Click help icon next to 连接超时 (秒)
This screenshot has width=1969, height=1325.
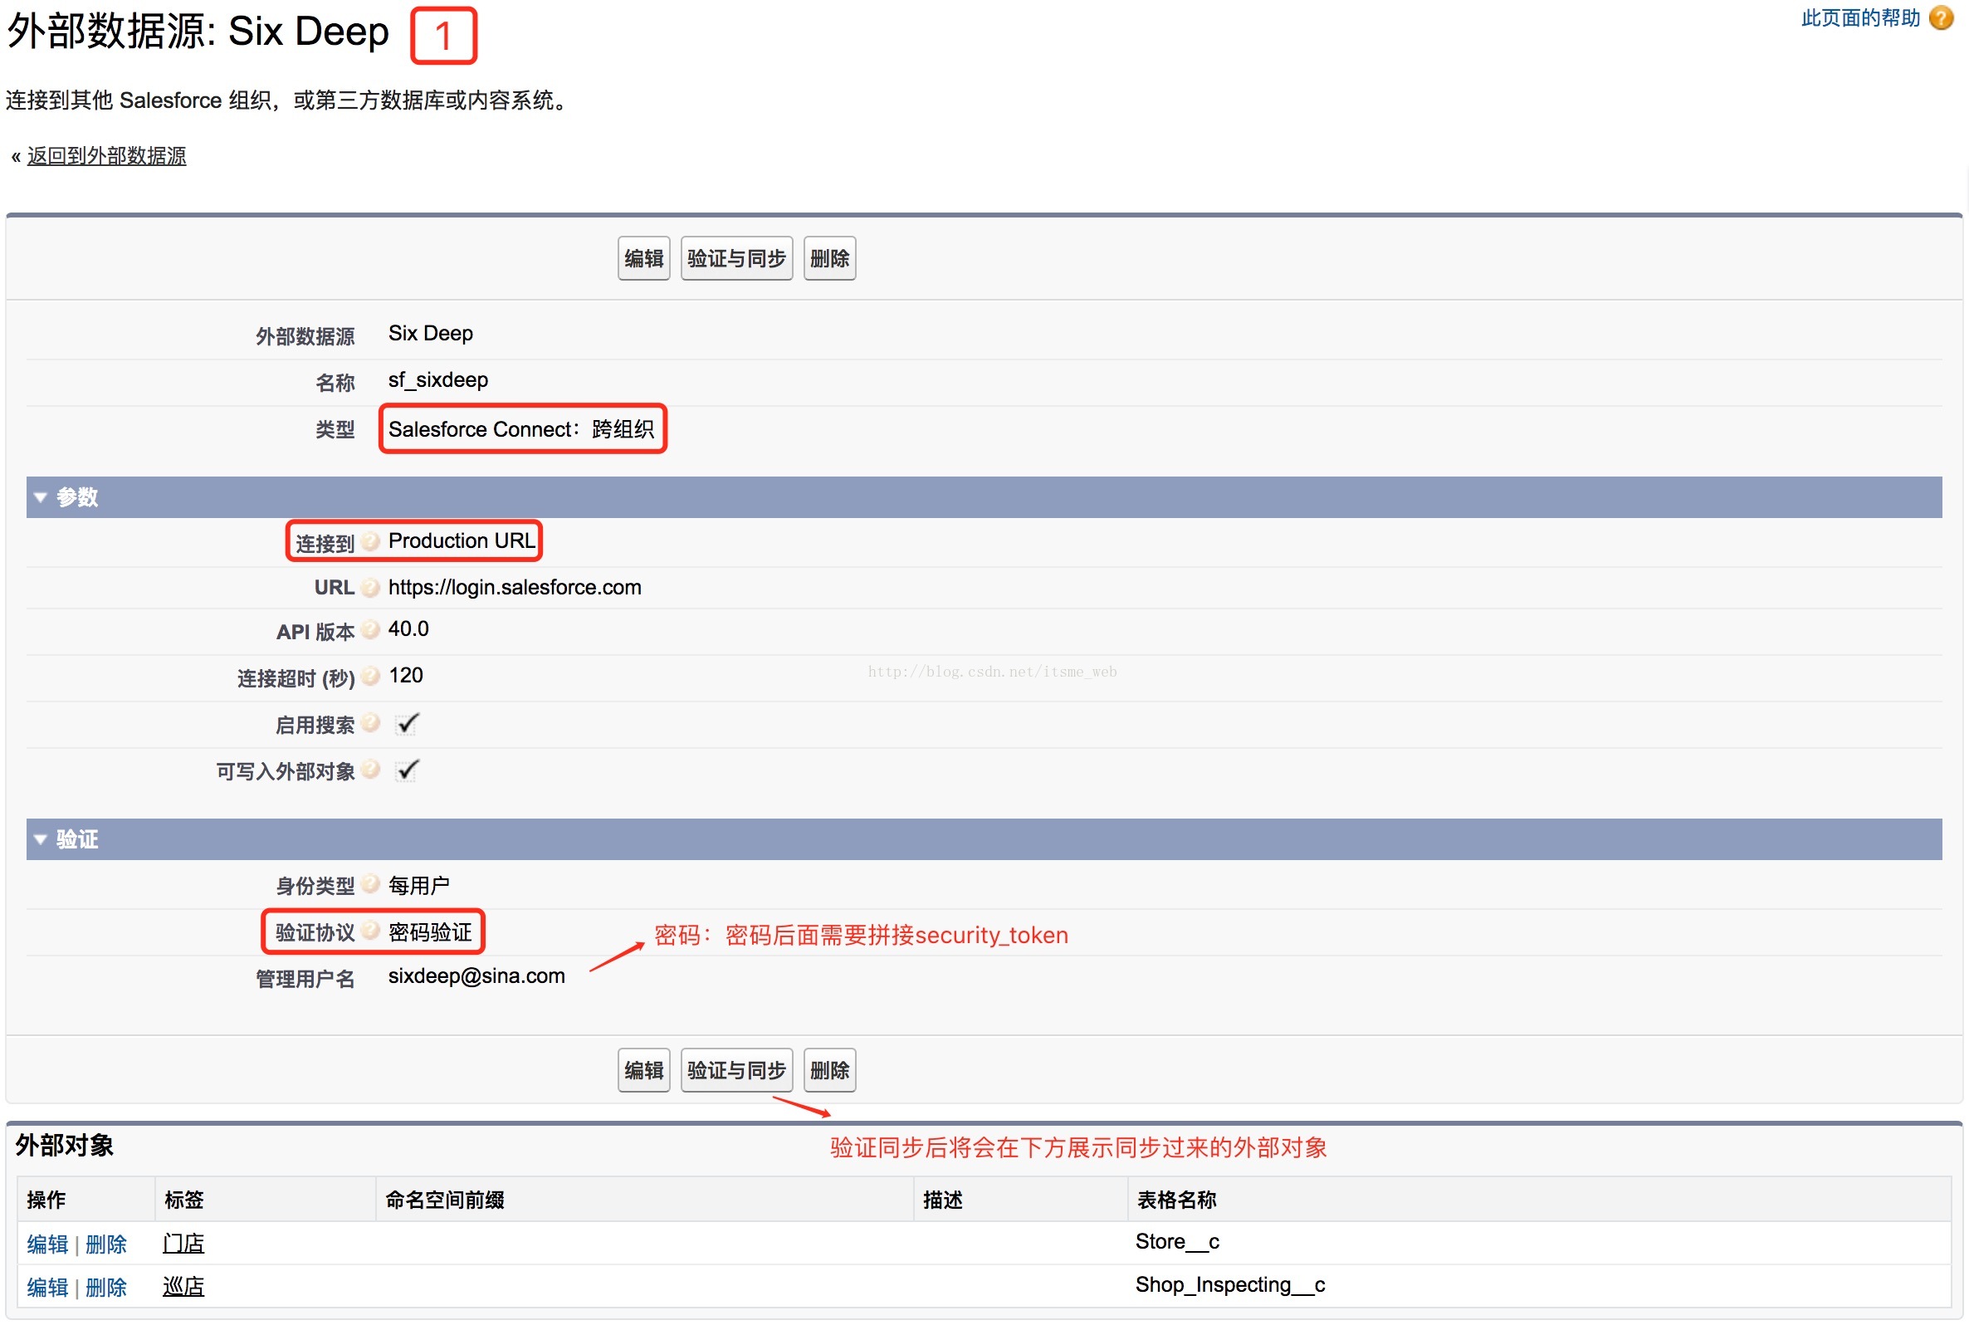coord(370,676)
